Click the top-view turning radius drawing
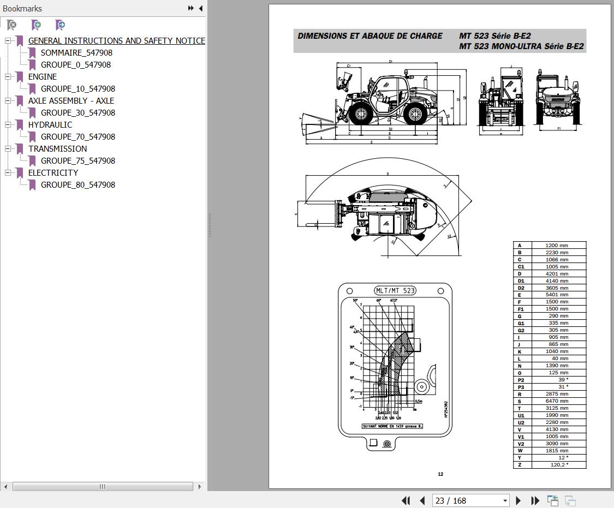The height and width of the screenshot is (508, 614). coord(384,207)
